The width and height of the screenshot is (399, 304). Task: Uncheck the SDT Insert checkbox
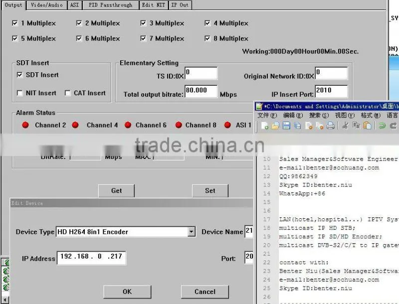19,75
